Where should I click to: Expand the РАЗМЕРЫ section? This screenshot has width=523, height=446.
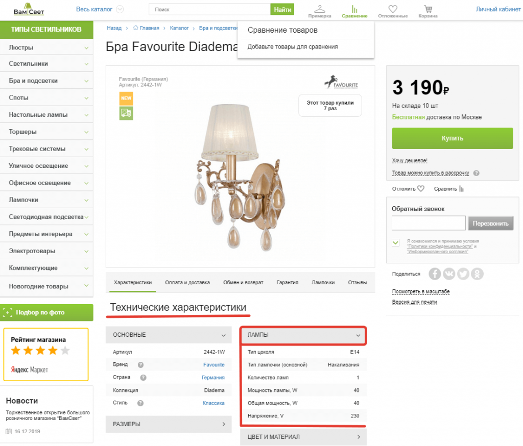tap(224, 424)
